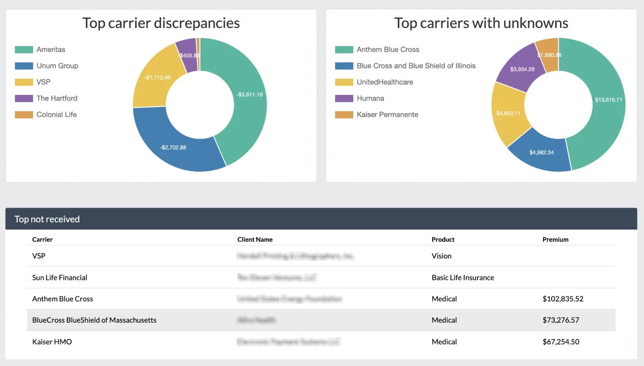This screenshot has height=366, width=644.
Task: Click the Top not received header
Action: coord(47,219)
